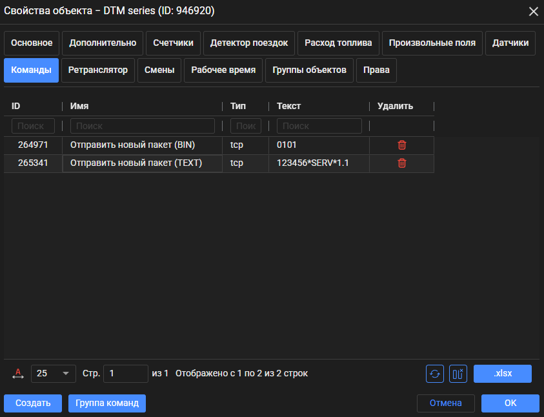Confirm with the OK button

(510, 403)
